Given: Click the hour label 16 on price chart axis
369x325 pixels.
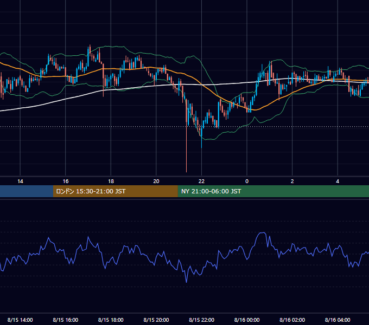Looking at the screenshot, I should click(x=66, y=181).
